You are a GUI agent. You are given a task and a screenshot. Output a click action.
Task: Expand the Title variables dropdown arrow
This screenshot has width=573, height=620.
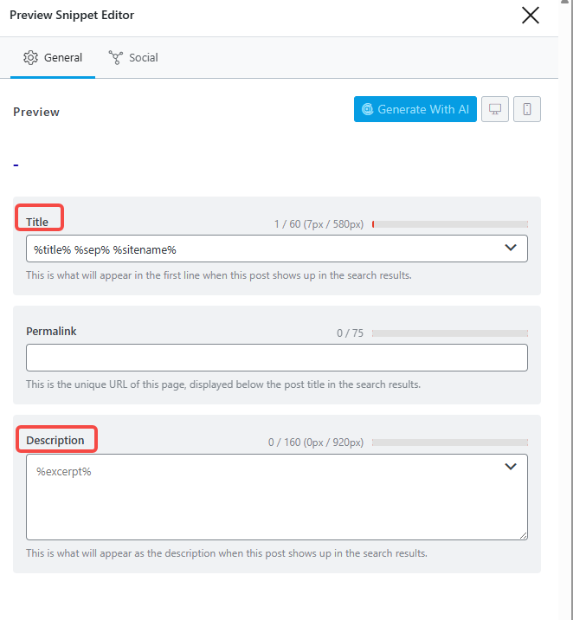pyautogui.click(x=511, y=249)
